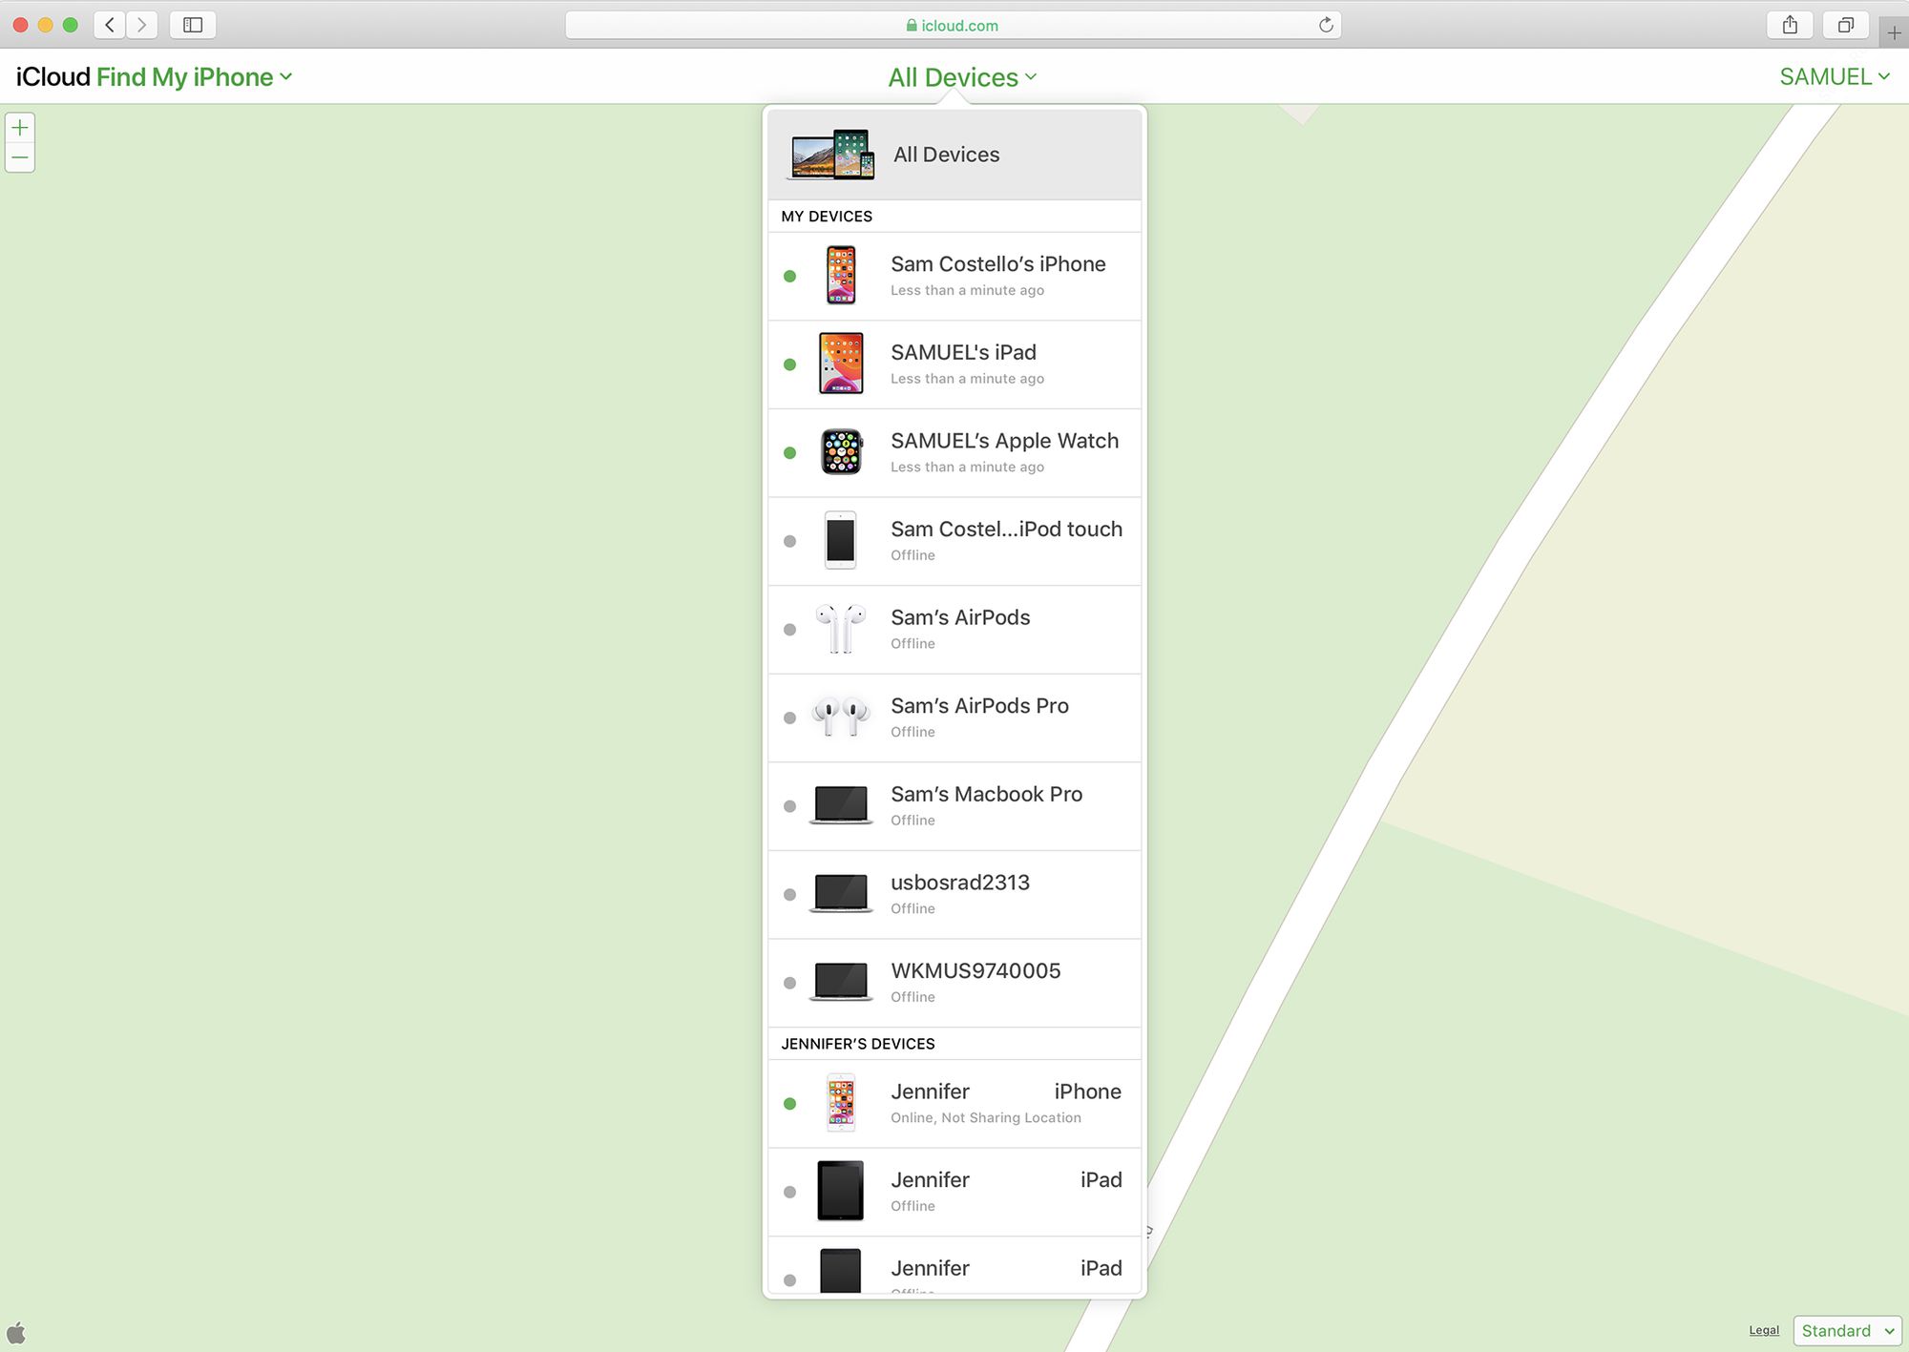The image size is (1909, 1352).
Task: Click the SAMUEL's iPad device icon
Action: pos(842,363)
